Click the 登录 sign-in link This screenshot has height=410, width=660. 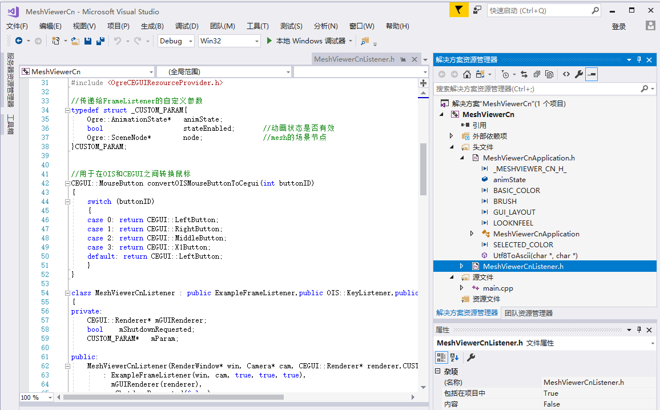(x=619, y=26)
